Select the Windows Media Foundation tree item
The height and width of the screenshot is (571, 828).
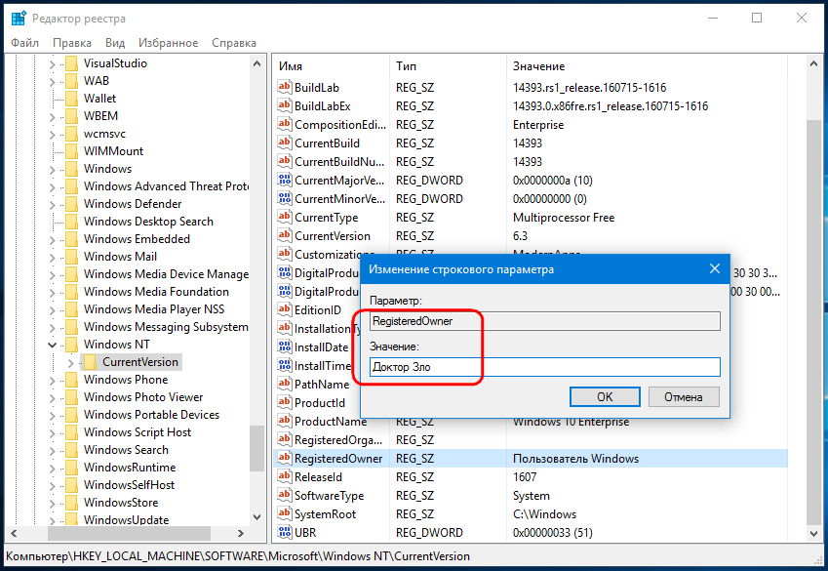[156, 292]
